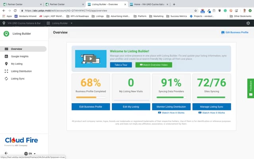Click Manage Listing Sync button
This screenshot has width=254, height=159.
point(212,107)
